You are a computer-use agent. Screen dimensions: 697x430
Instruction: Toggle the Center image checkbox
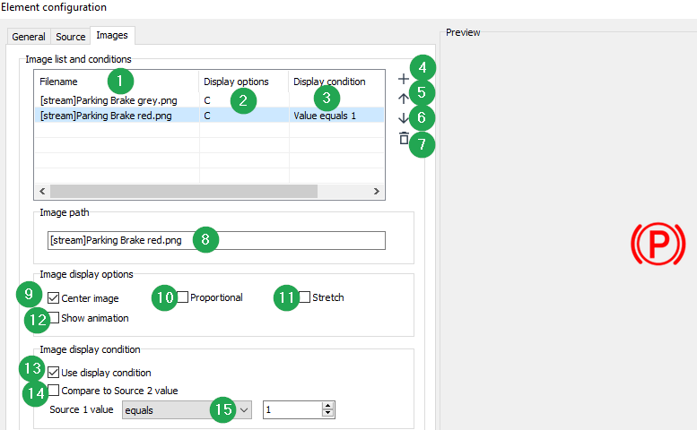tap(55, 297)
